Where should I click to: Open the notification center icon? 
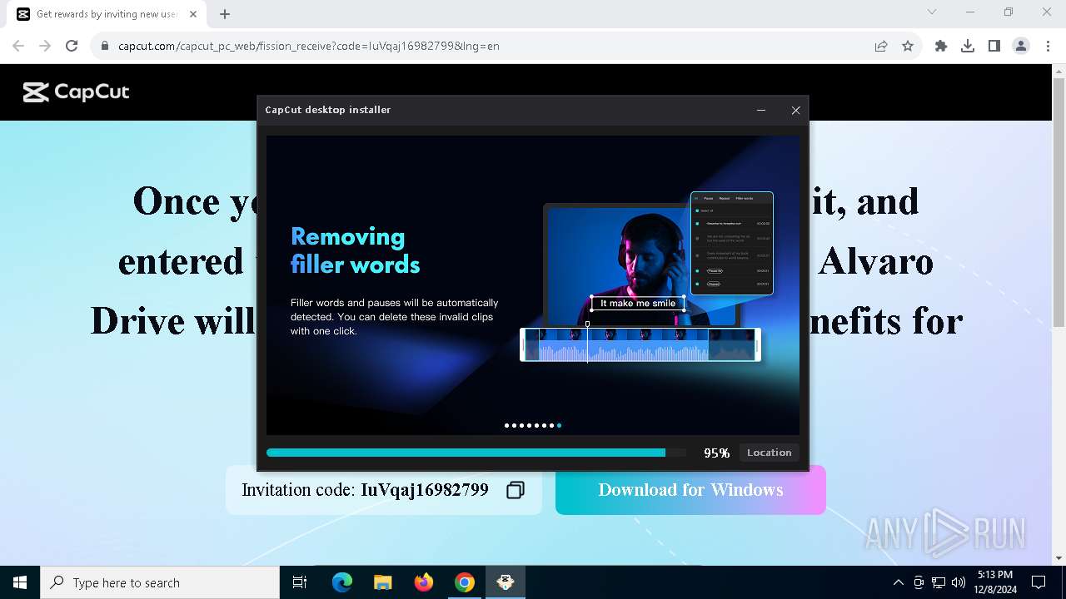[x=1039, y=582]
